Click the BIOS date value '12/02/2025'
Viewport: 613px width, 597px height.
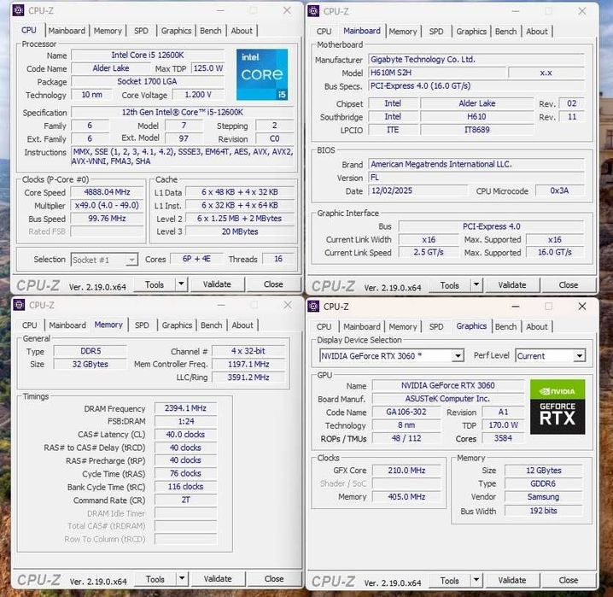point(417,190)
